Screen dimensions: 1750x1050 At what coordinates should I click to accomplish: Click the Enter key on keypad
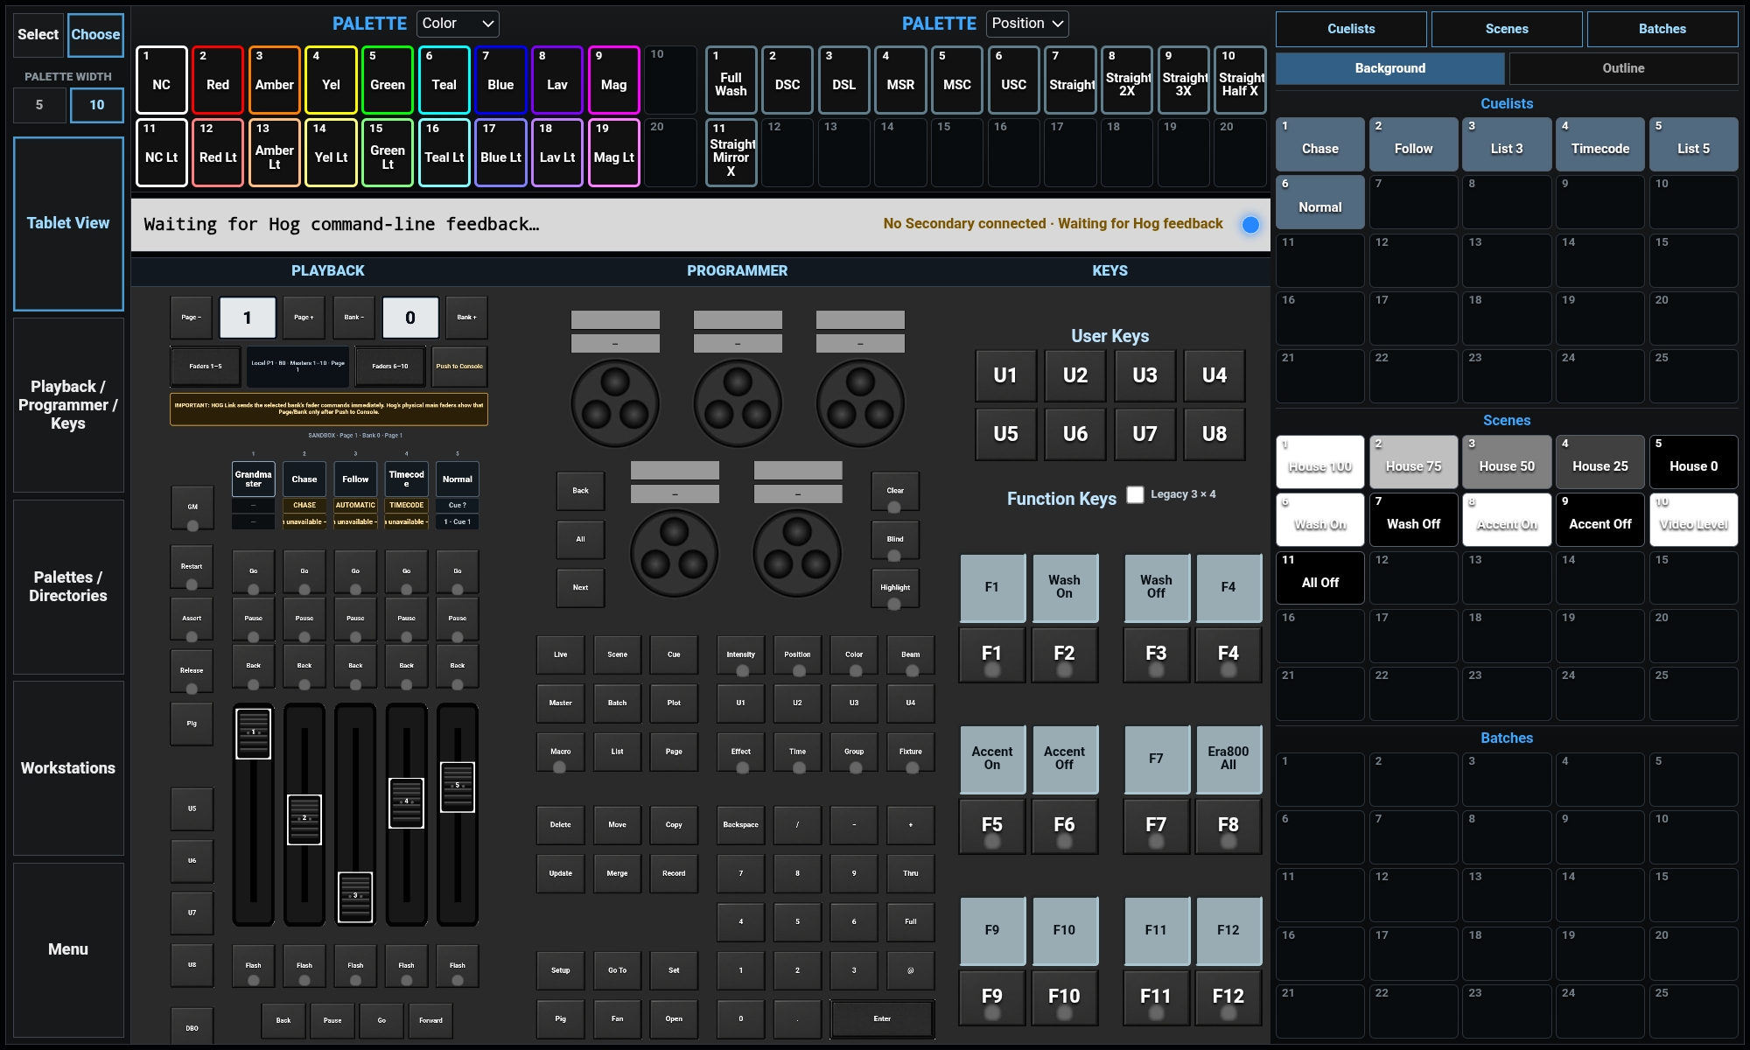tap(882, 1019)
